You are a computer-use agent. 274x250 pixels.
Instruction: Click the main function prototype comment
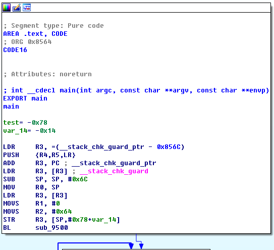coord(136,90)
